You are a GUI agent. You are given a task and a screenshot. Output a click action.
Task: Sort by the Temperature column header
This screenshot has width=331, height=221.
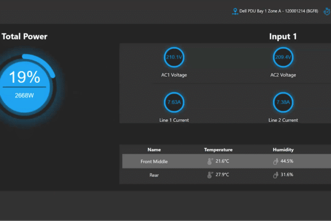218,150
